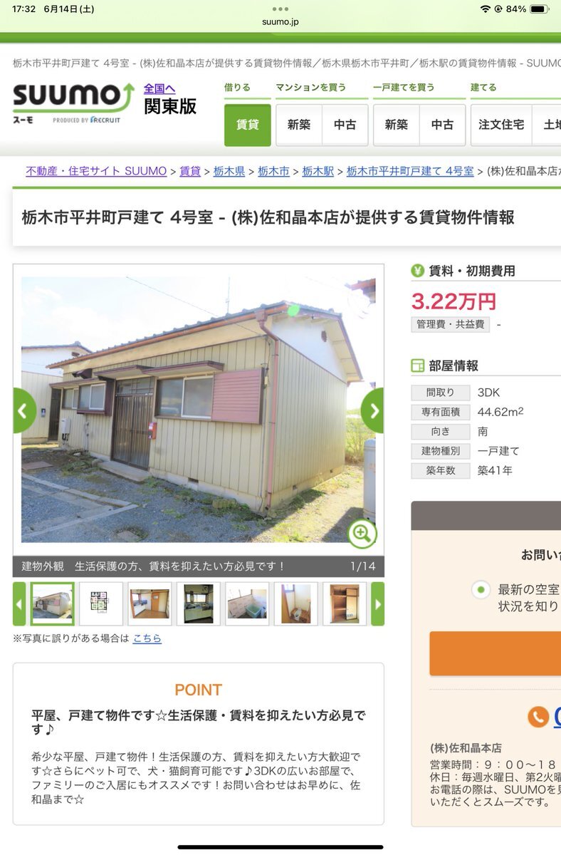Image resolution: width=561 pixels, height=855 pixels.
Task: Open 新築 under マンションを買う
Action: click(x=299, y=125)
